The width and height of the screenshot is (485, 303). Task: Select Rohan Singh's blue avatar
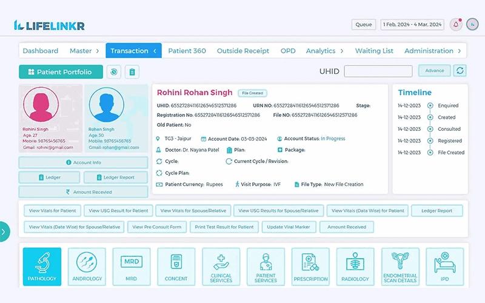[x=107, y=104]
